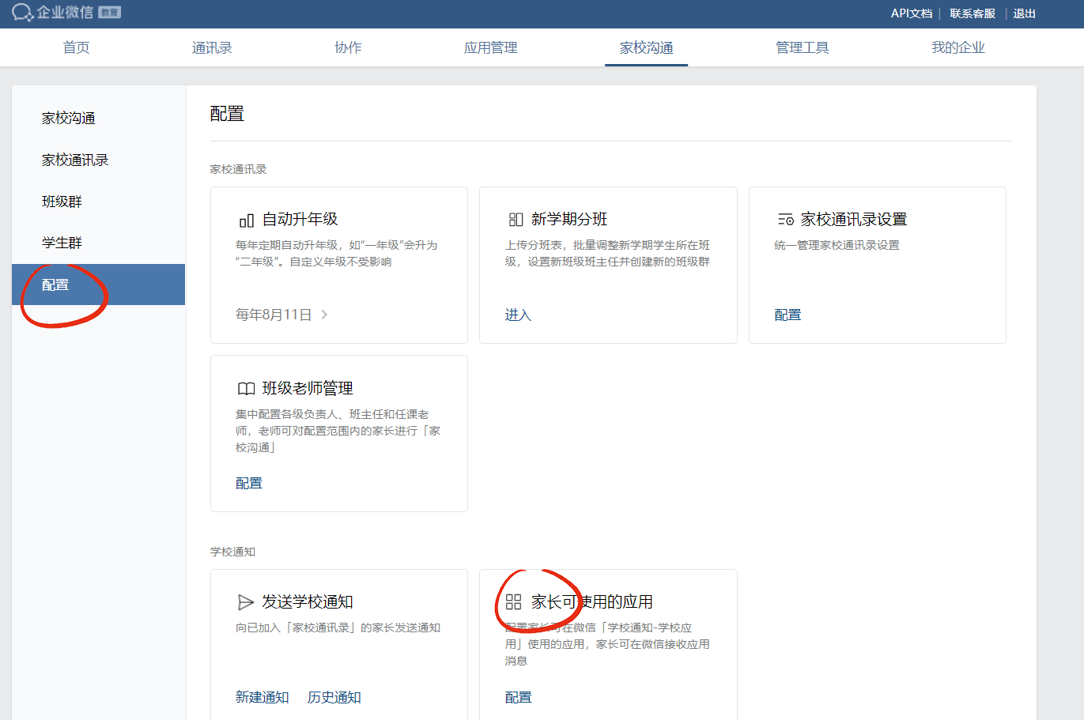1084x720 pixels.
Task: Open 学生群 from the sidebar
Action: pos(62,243)
